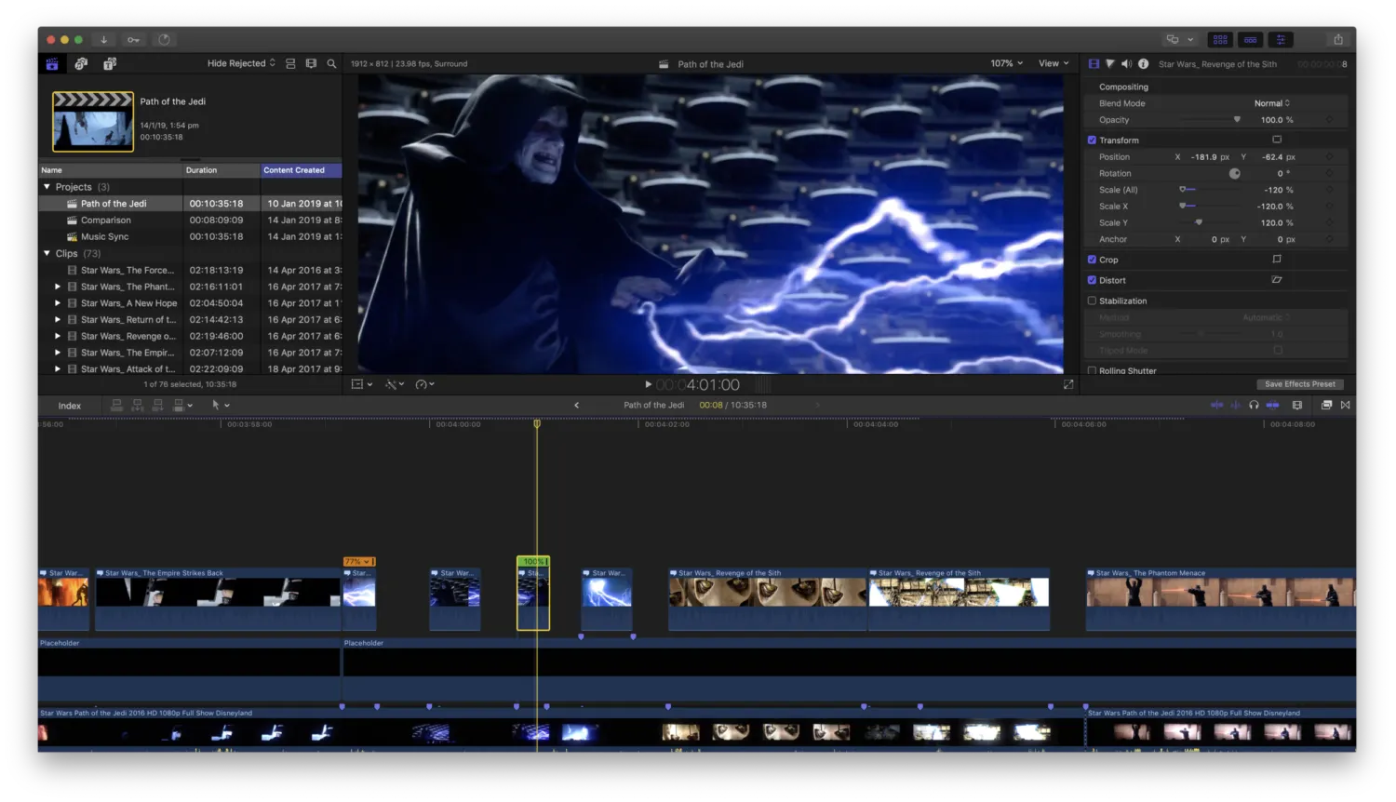Adjust the Scale (All) slider handle
The image size is (1396, 802).
point(1183,190)
